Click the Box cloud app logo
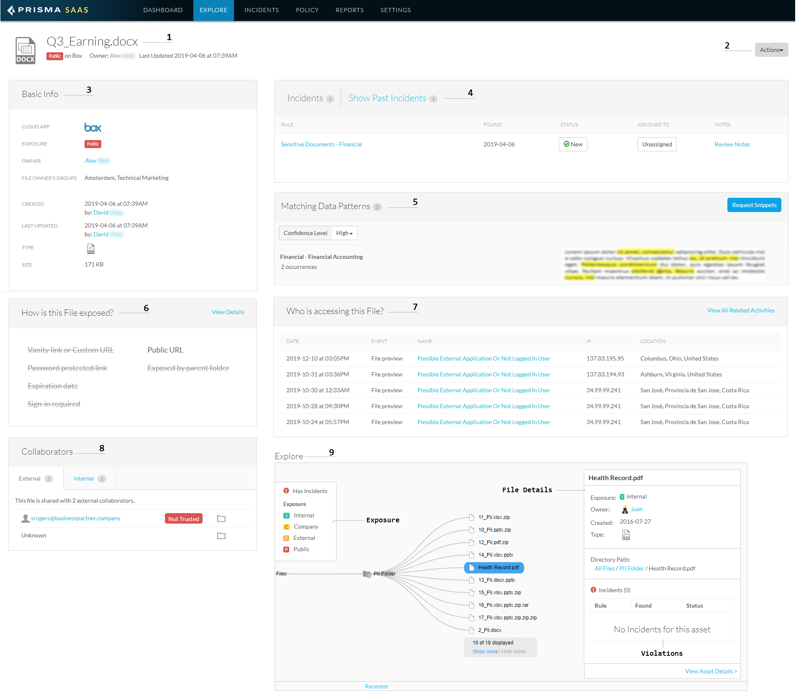The height and width of the screenshot is (698, 796). click(92, 128)
